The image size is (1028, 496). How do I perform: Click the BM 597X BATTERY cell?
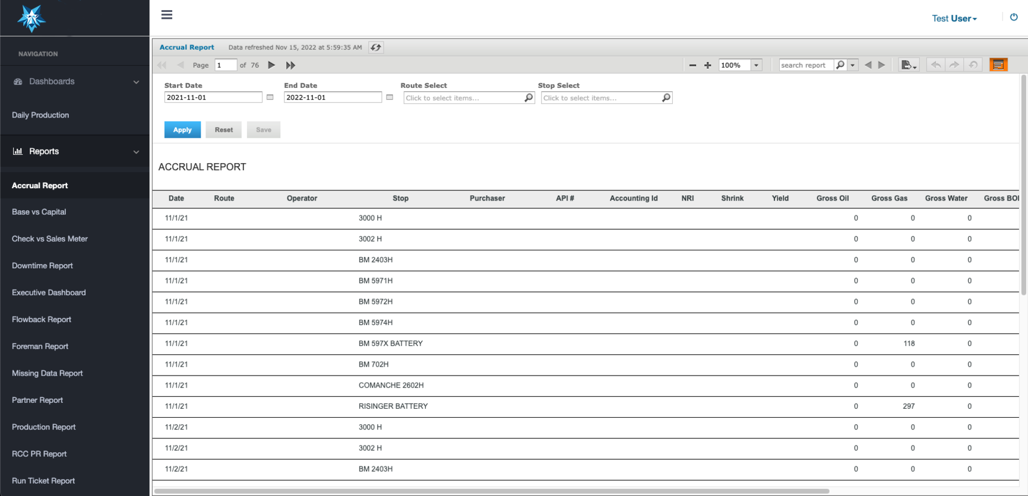pyautogui.click(x=391, y=344)
